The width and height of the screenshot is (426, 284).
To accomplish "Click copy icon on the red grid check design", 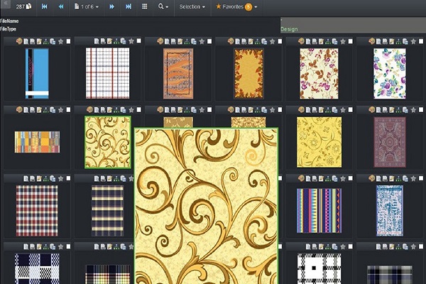I will tap(124, 41).
